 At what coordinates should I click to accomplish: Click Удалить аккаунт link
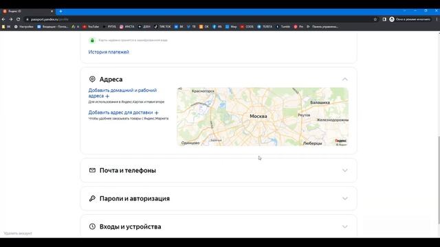(x=18, y=233)
